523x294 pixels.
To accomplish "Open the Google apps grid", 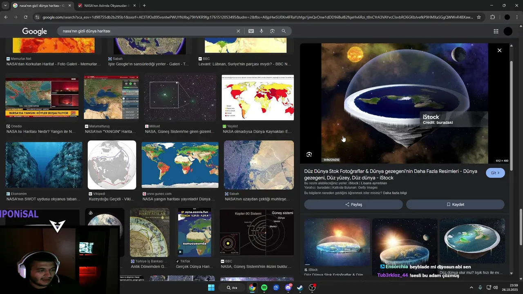I will point(496,31).
